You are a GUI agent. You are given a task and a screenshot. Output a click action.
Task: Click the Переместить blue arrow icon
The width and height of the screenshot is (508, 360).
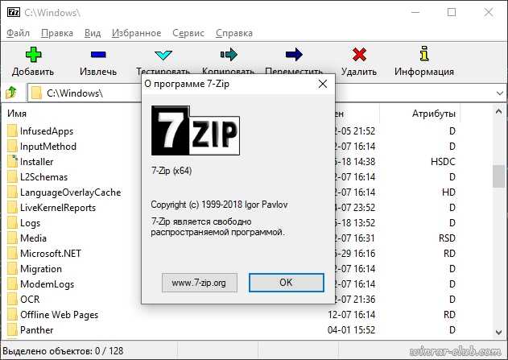click(x=294, y=55)
